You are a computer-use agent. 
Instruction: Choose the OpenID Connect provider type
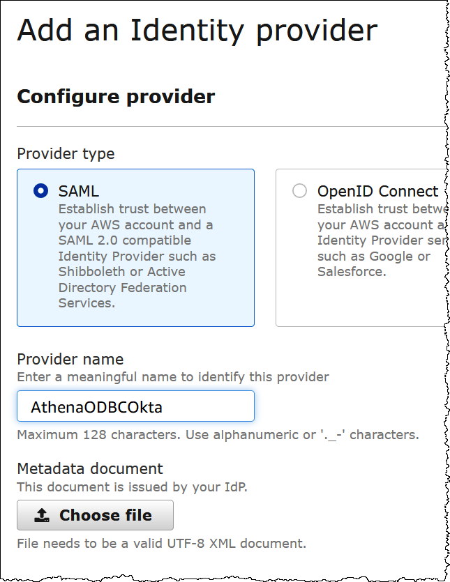(x=300, y=190)
